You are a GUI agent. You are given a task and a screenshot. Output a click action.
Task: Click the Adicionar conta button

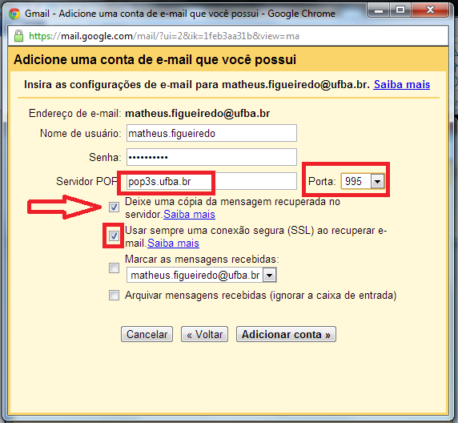pyautogui.click(x=286, y=334)
